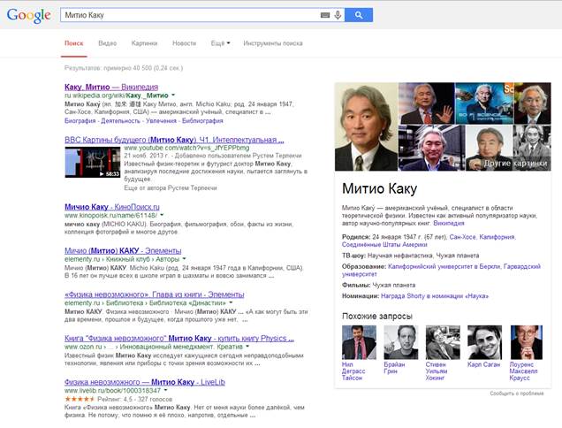Click the Результатов: примерно 40 500 count
Image resolution: width=562 pixels, height=428 pixels.
coord(124,68)
